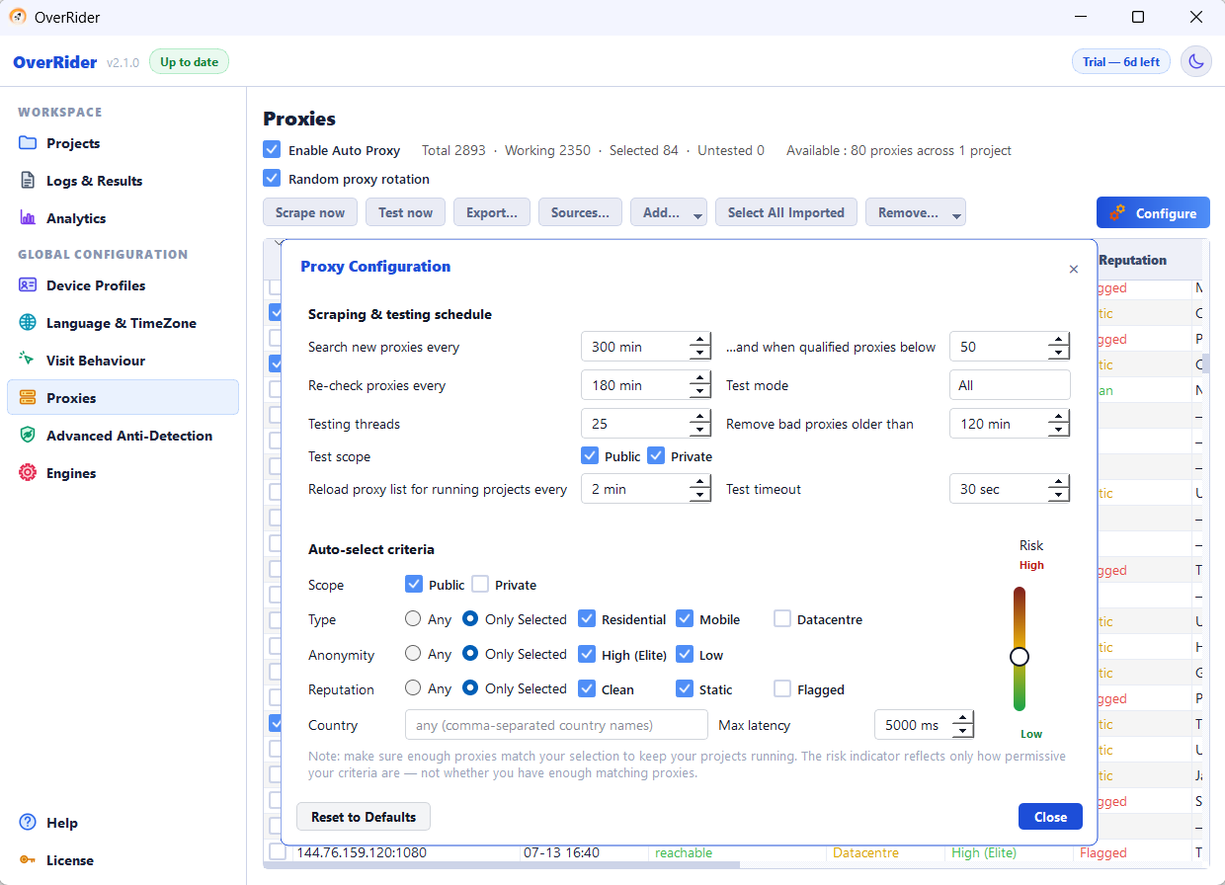Click the Test now button
1225x885 pixels.
405,212
